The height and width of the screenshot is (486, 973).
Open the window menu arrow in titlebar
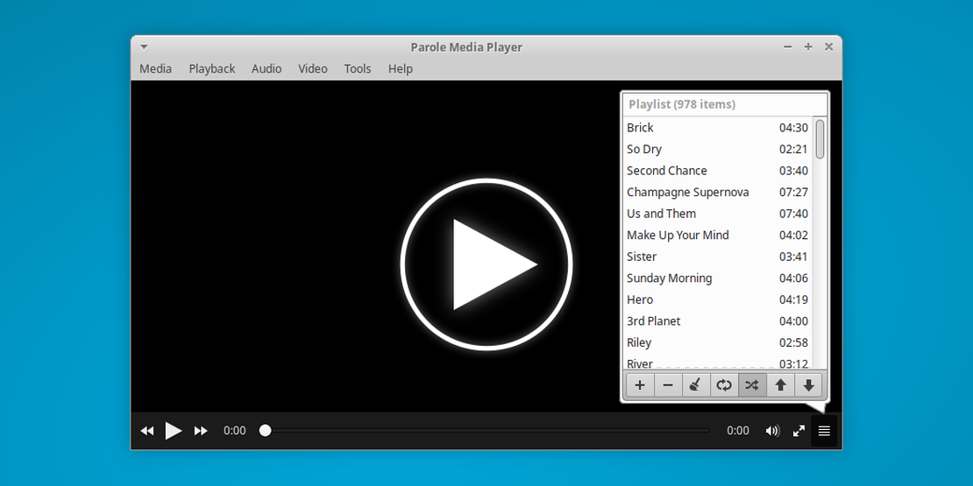tap(144, 46)
